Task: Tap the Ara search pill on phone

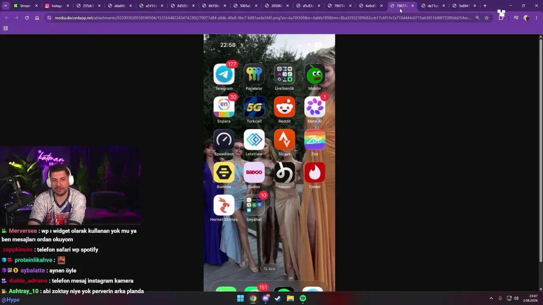Action: coord(269,269)
